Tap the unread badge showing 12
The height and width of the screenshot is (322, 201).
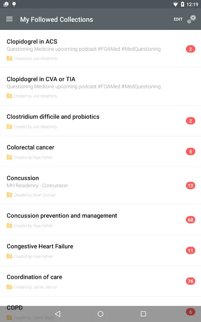coord(191,186)
